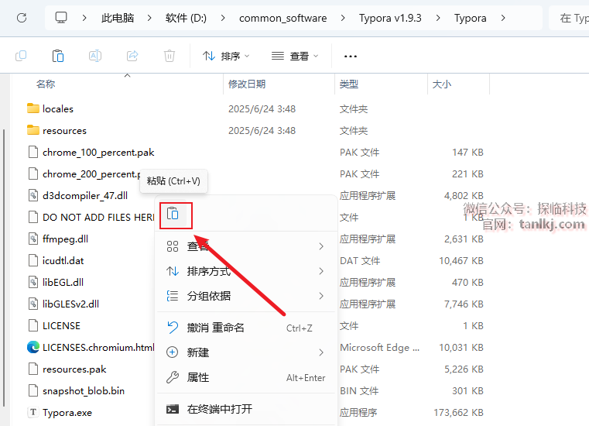Click the copy icon in toolbar
Viewport: 589px width, 426px height.
(21, 56)
